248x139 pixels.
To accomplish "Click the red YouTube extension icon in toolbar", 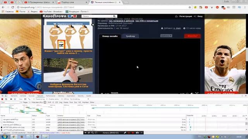I will [x=206, y=7].
